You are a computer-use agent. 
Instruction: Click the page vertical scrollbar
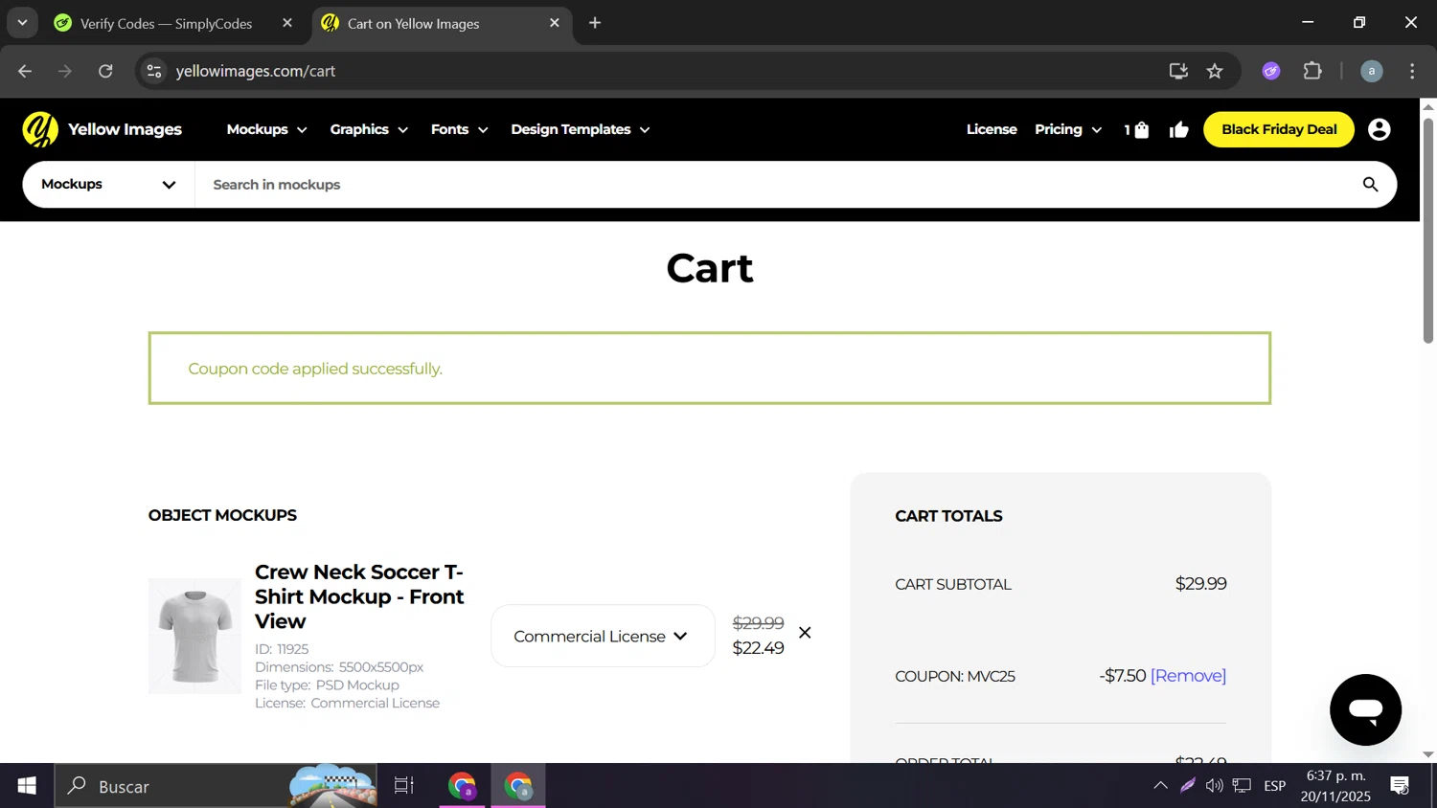(x=1428, y=230)
